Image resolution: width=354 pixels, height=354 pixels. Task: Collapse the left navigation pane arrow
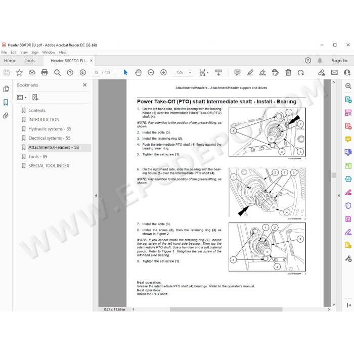point(96,196)
